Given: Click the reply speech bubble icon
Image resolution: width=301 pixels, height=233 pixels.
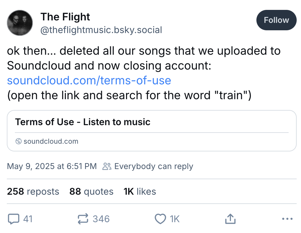Looking at the screenshot, I should coord(13,219).
